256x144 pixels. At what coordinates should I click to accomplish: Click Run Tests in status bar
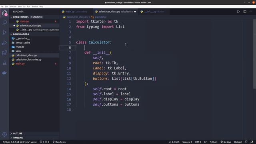pyautogui.click(x=59, y=142)
